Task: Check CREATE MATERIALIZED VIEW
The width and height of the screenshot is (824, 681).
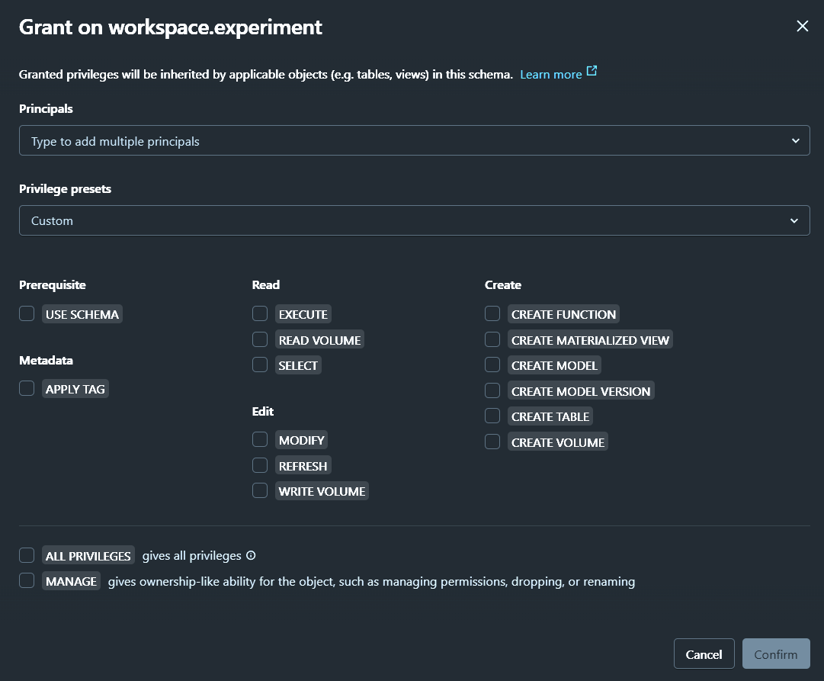Action: pos(493,339)
